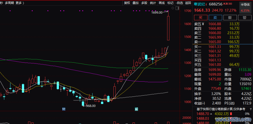
Task: Click the red 买 buy button
Action: pyautogui.click(x=201, y=18)
